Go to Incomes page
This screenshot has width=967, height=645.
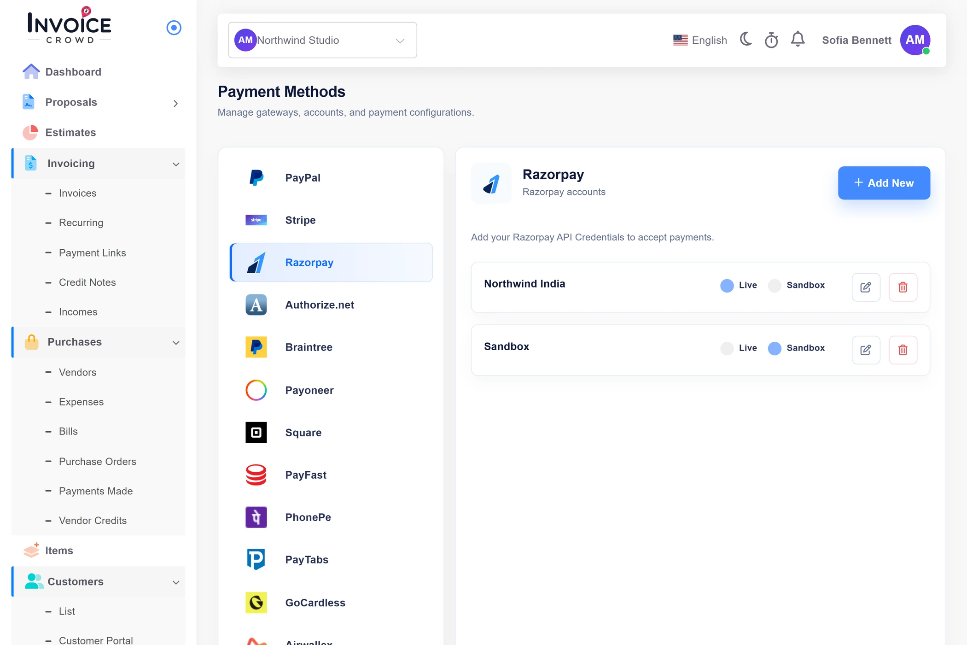78,312
